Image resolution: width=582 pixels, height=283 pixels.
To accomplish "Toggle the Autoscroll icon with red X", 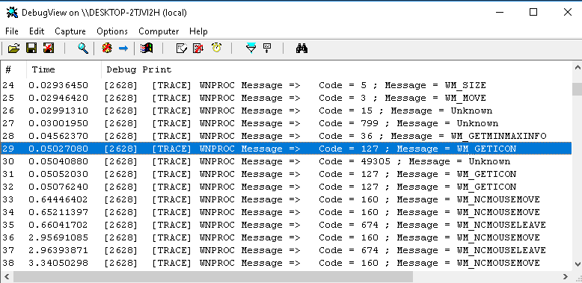I will click(x=198, y=48).
